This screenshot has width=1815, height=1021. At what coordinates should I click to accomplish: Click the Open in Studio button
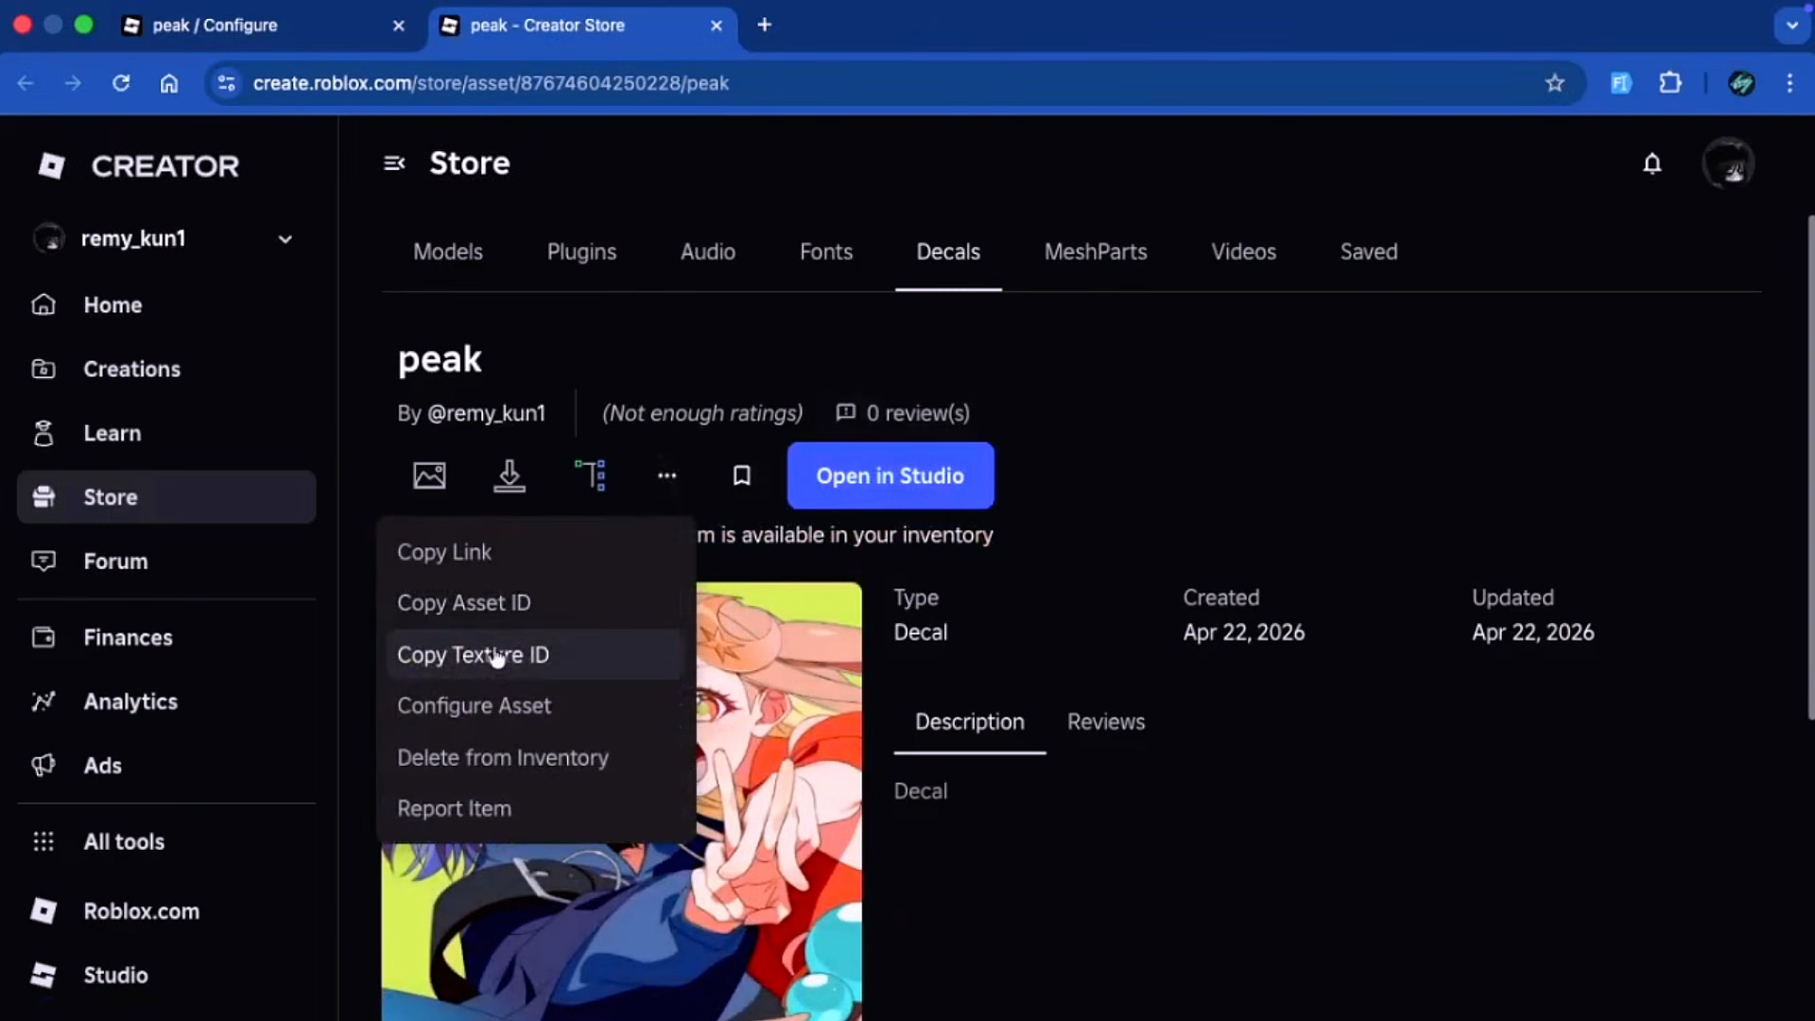click(x=890, y=476)
